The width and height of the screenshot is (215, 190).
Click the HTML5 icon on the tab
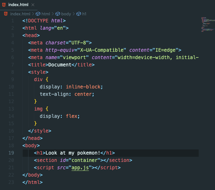4,5
